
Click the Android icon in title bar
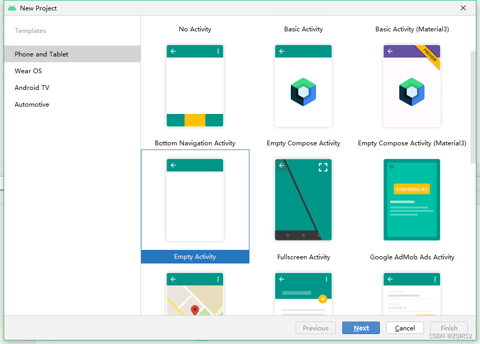point(12,8)
